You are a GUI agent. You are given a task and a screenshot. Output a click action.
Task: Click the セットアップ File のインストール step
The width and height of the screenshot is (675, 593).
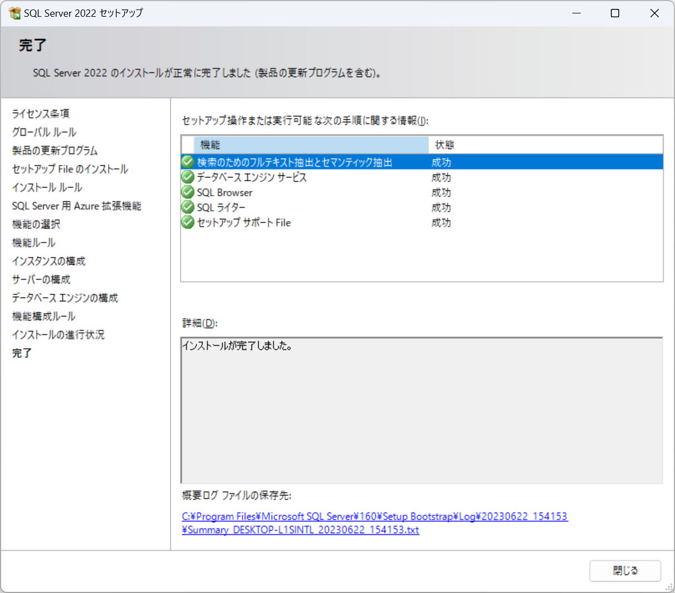(70, 169)
